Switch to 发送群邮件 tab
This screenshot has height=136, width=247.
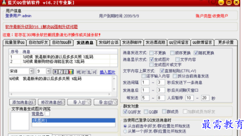[x=132, y=42]
